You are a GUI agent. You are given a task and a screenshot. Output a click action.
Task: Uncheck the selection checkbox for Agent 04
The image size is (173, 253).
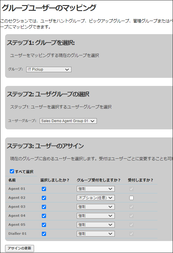click(x=44, y=216)
